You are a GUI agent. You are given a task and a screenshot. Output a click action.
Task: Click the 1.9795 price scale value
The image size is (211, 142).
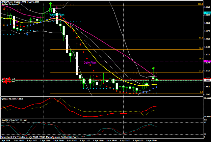pyautogui.click(x=207, y=47)
